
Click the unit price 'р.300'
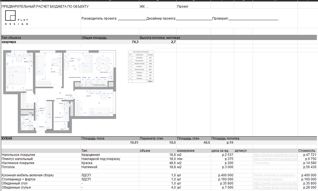(229, 163)
